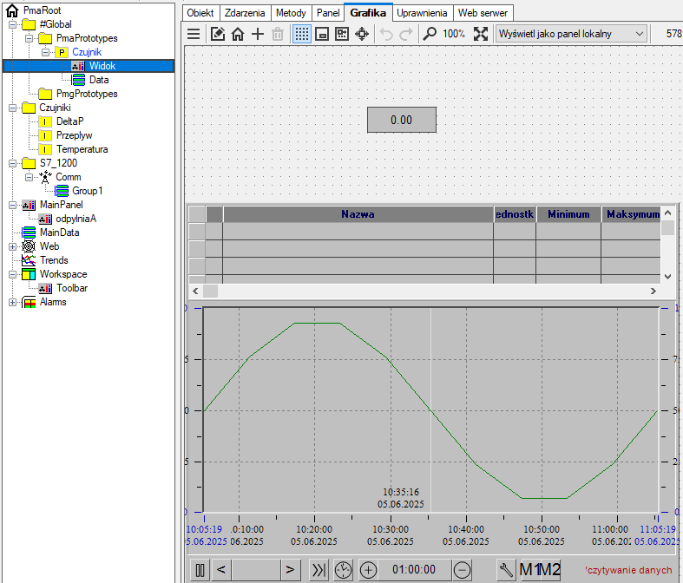Collapse the MainPanel node

[13, 205]
